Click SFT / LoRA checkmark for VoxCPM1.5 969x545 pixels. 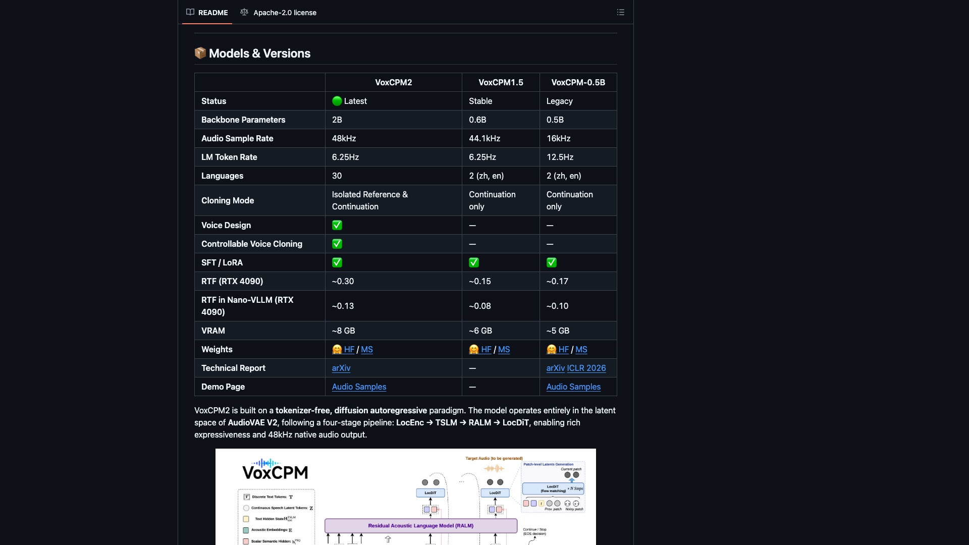(474, 262)
